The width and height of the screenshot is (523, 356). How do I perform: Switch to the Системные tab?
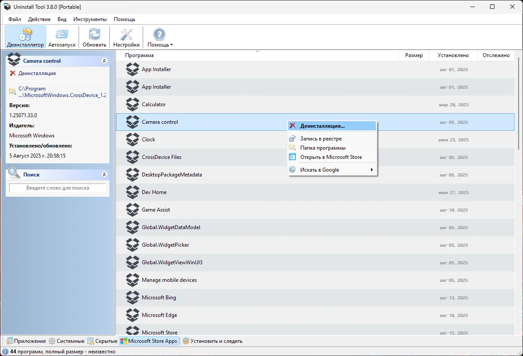67,341
